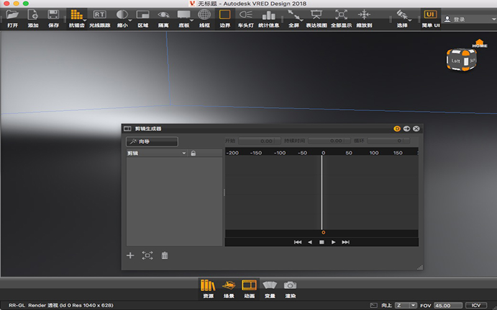
Task: Click the 保存 (Save) disk icon
Action: tap(53, 14)
